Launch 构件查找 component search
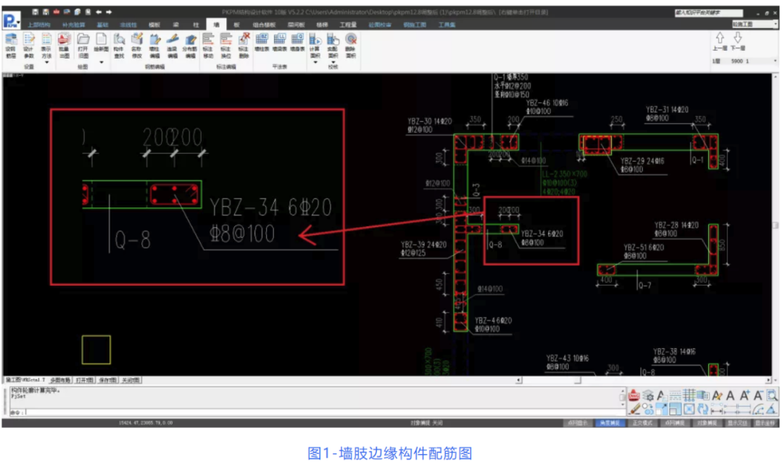Image resolution: width=783 pixels, height=462 pixels. (118, 46)
